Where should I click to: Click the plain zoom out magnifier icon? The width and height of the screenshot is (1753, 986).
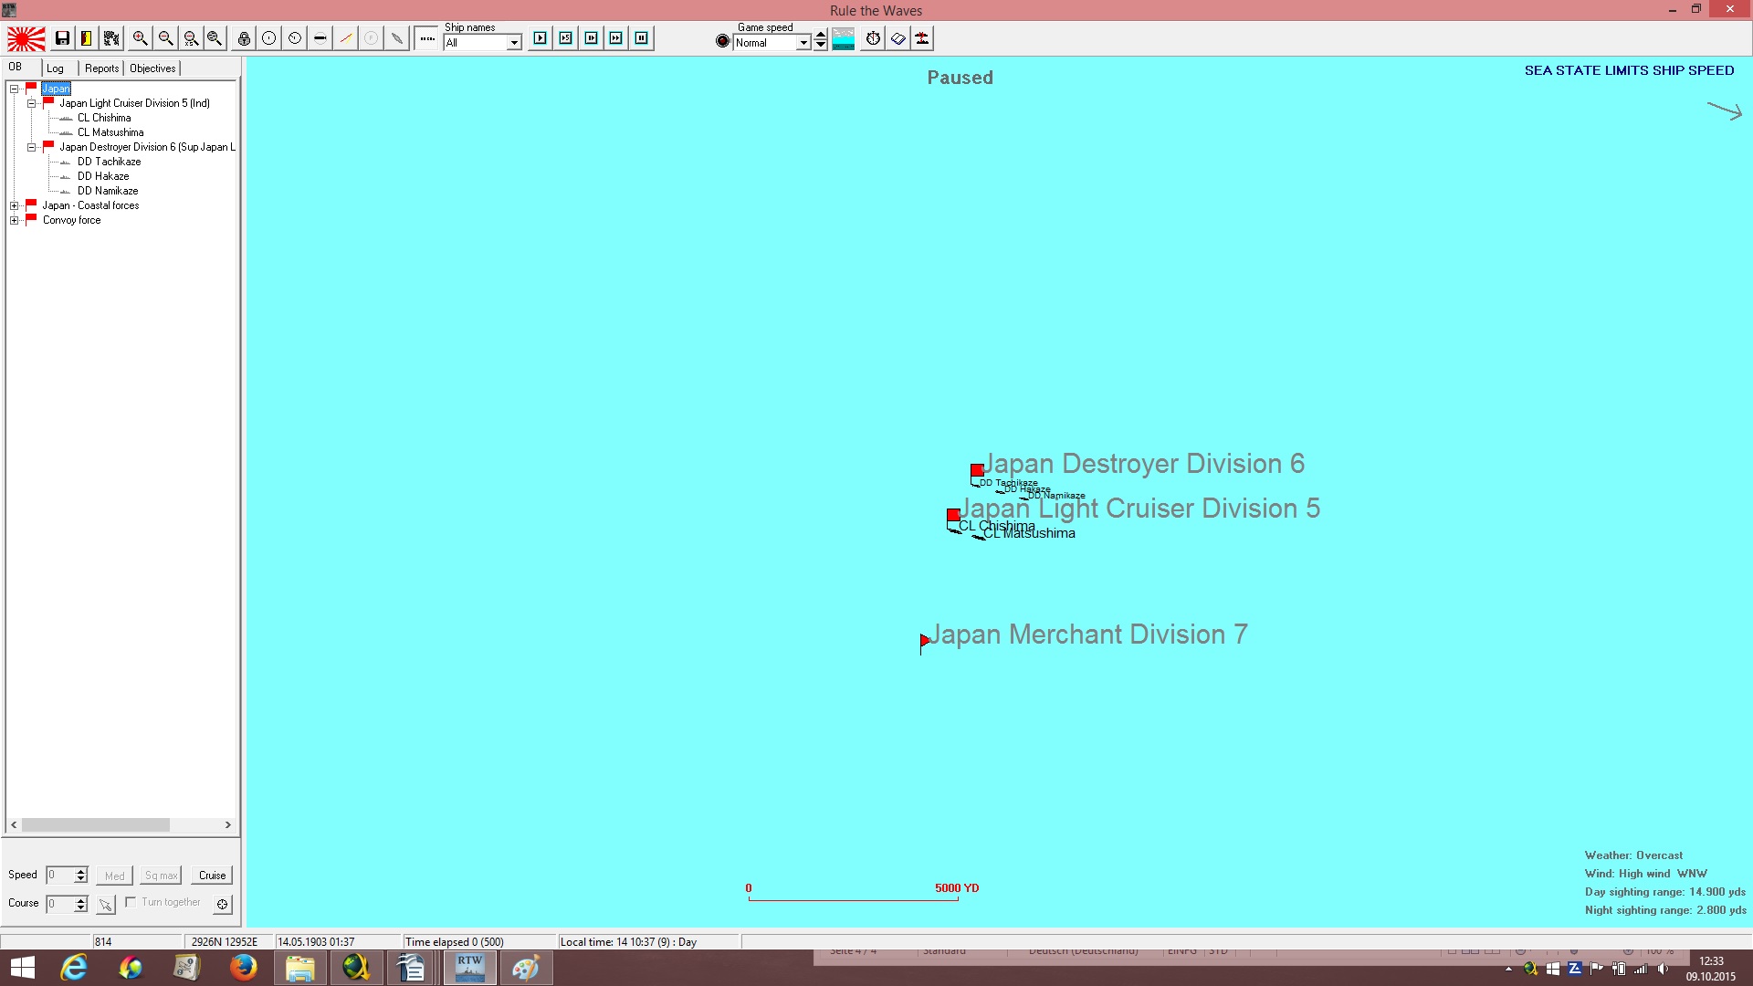click(165, 38)
